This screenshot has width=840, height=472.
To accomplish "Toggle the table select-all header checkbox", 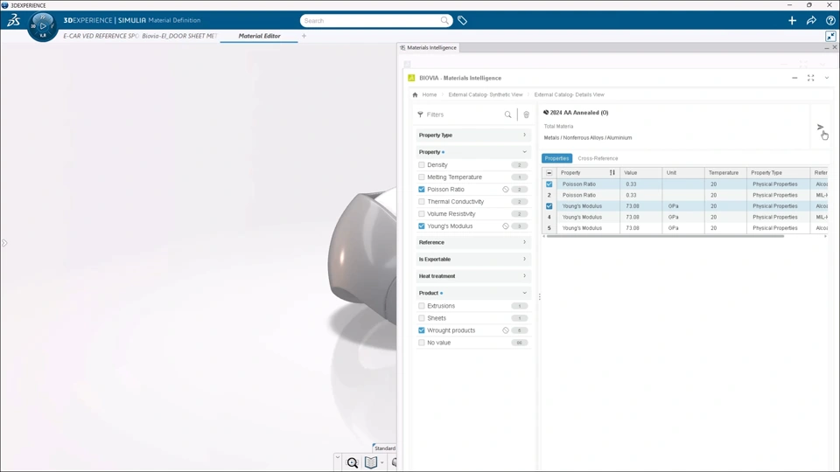I will [549, 173].
